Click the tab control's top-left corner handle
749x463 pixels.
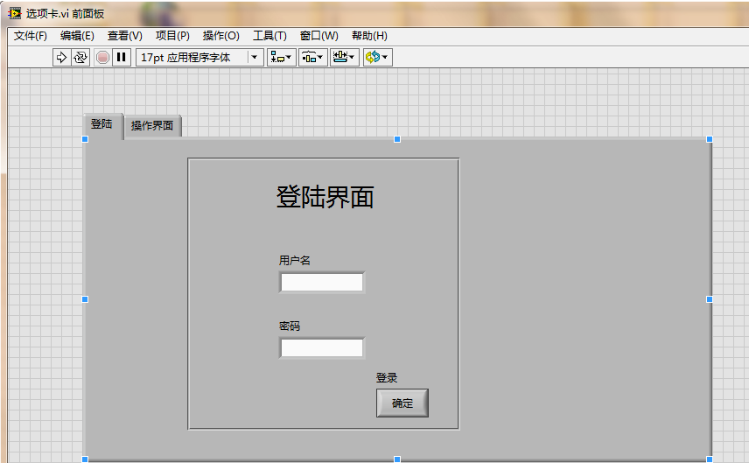click(x=85, y=139)
